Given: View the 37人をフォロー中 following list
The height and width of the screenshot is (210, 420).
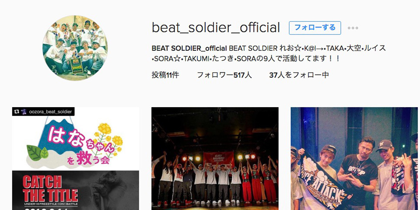Looking at the screenshot, I should 299,75.
